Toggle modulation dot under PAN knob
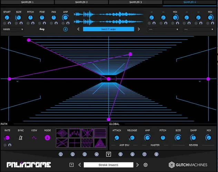This screenshot has height=172, width=218. click(x=51, y=23)
